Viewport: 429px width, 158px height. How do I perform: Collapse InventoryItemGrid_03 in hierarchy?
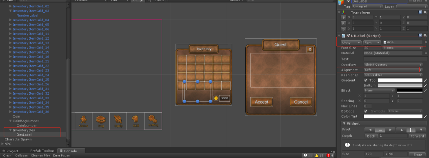[10, 11]
